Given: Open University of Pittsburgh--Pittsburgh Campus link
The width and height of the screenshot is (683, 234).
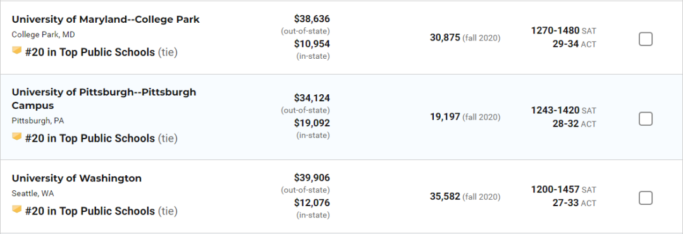Looking at the screenshot, I should 104,99.
